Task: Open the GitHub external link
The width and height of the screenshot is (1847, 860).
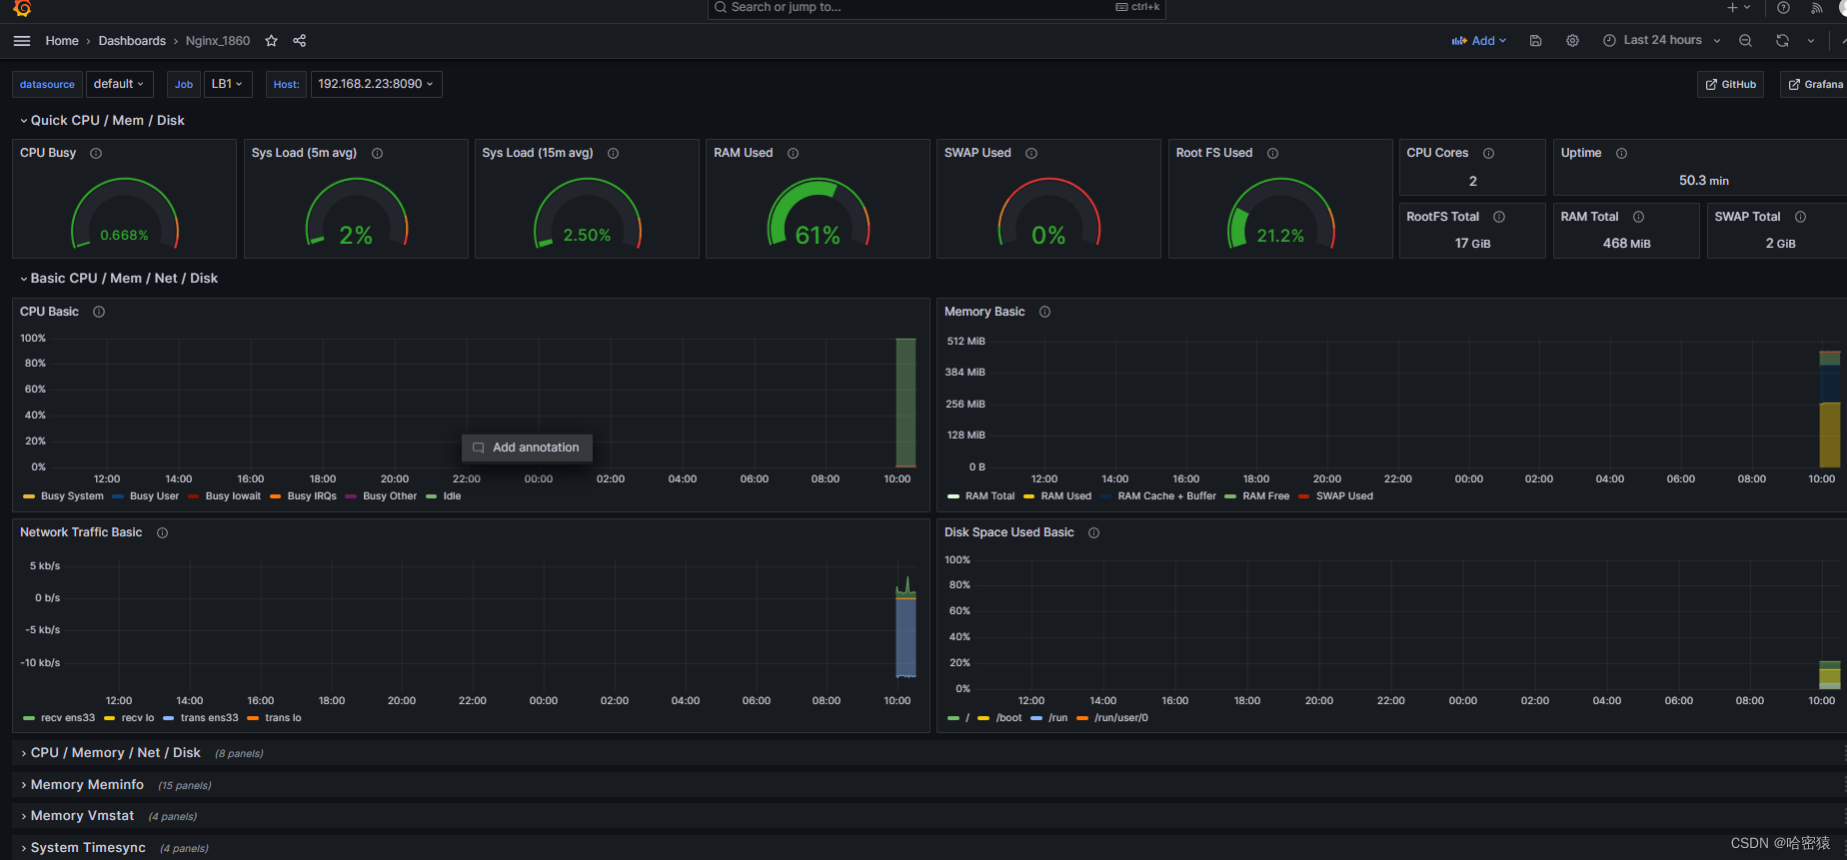Action: (x=1730, y=84)
